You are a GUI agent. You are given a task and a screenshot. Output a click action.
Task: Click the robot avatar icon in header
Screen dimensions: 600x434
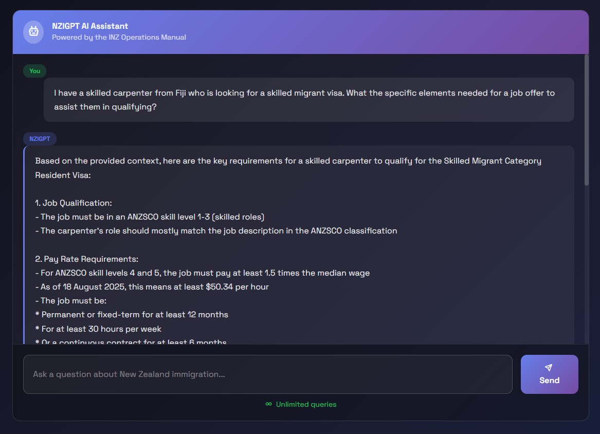(x=33, y=32)
